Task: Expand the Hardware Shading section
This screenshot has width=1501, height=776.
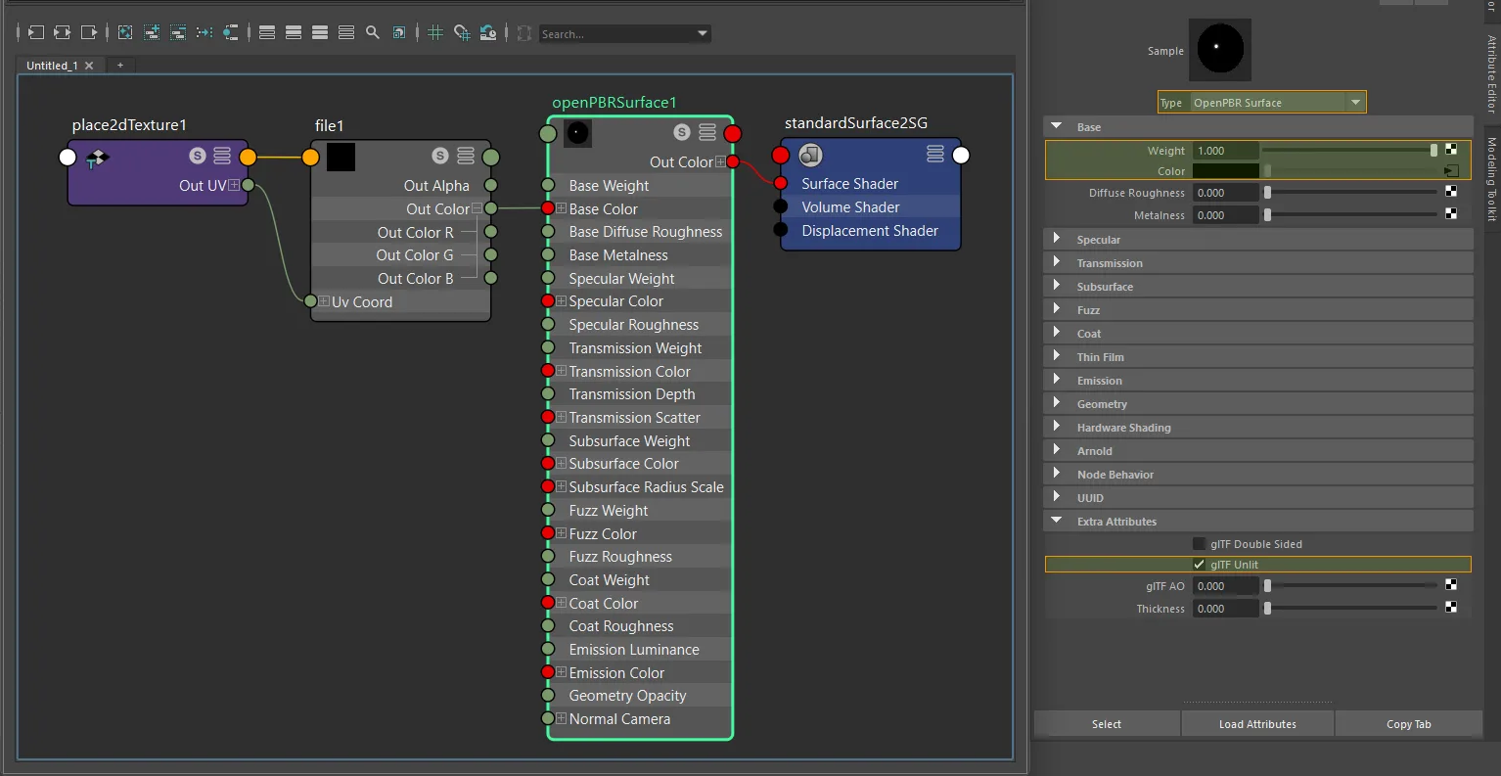Action: pyautogui.click(x=1057, y=427)
